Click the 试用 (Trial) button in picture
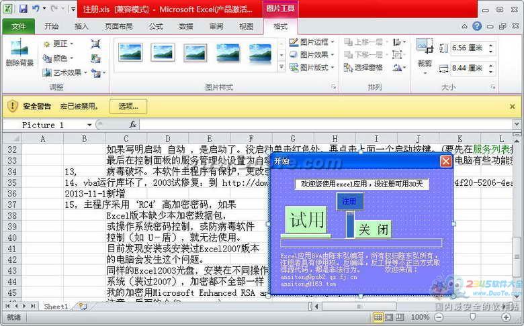This screenshot has height=326, width=524. point(306,220)
